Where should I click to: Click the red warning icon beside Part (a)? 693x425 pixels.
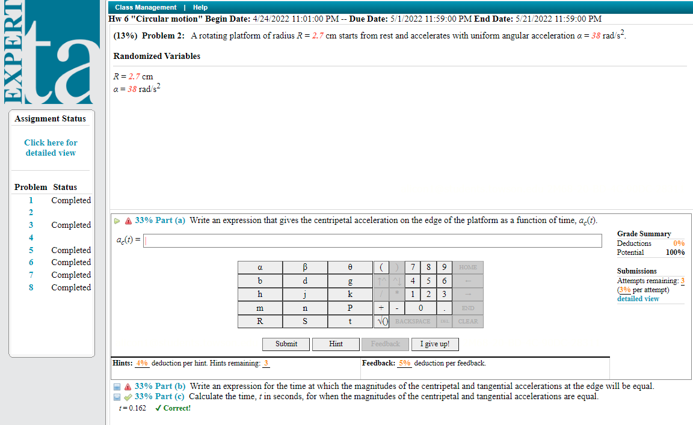128,220
